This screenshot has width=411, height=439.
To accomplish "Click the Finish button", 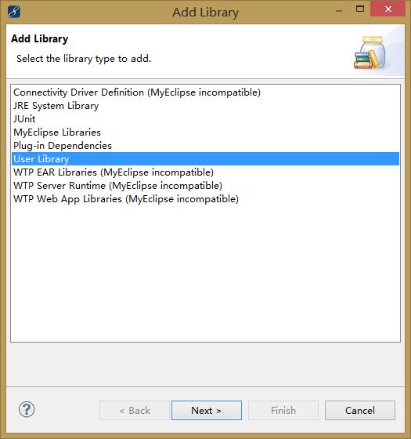I will tap(283, 411).
